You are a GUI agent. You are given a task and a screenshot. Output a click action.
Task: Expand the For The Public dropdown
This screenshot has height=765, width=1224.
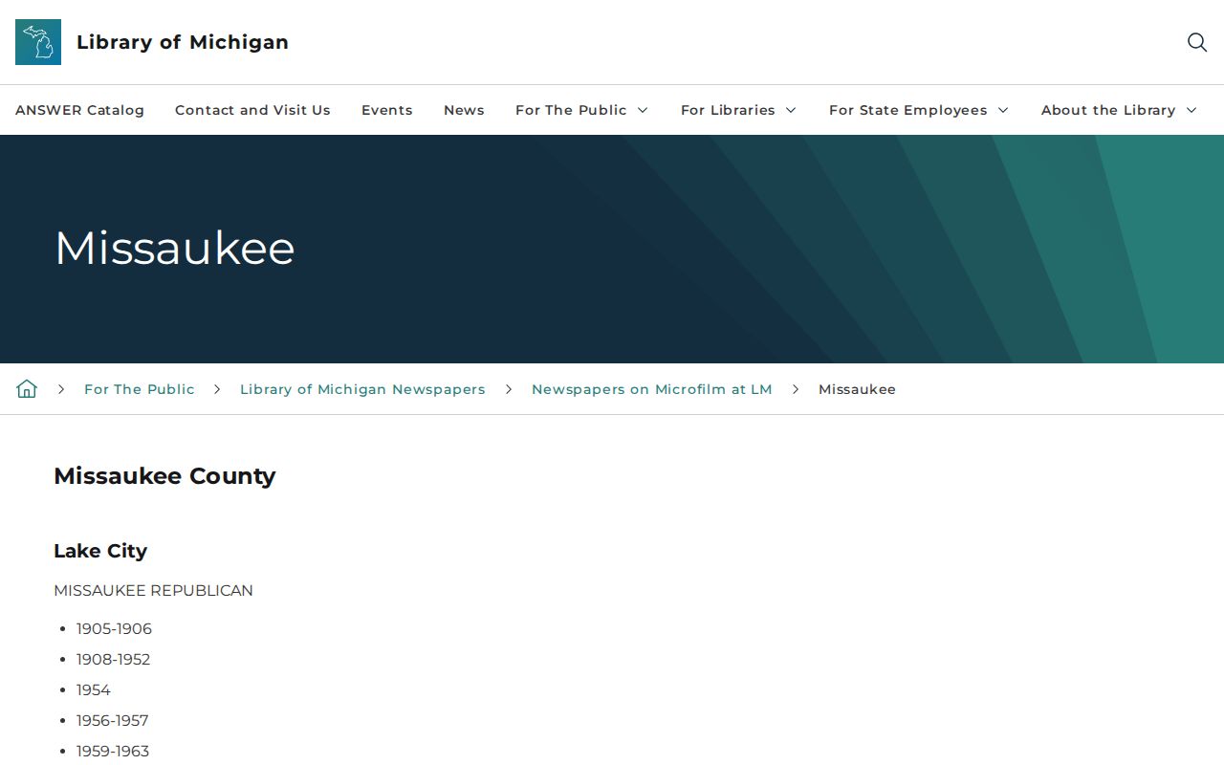coord(581,110)
